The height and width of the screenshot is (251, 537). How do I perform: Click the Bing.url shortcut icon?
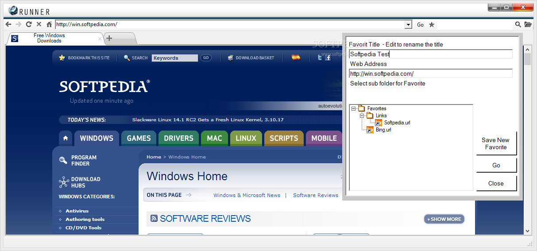tap(370, 130)
